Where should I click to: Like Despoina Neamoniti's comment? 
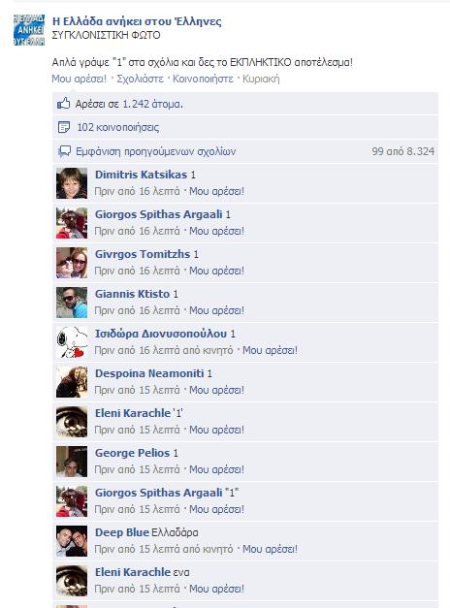[216, 390]
